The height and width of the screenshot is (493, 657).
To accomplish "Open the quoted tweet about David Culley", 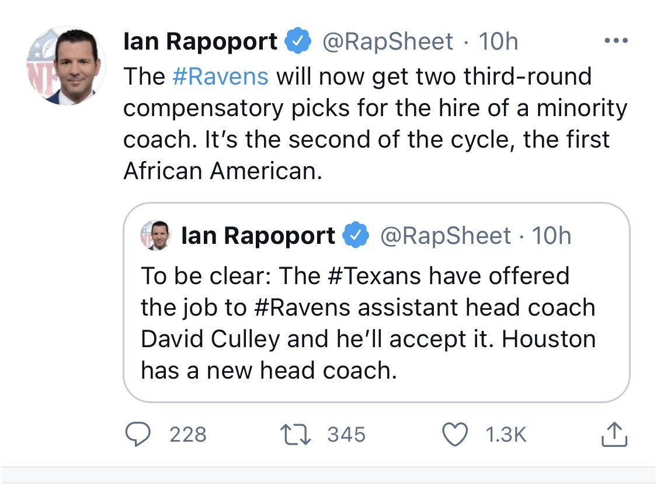I will pyautogui.click(x=368, y=324).
